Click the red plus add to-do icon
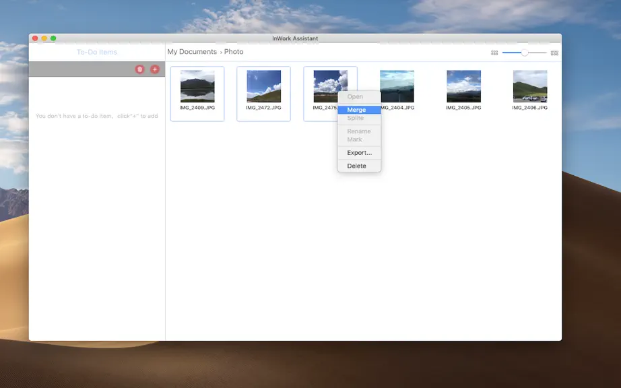 pyautogui.click(x=155, y=69)
